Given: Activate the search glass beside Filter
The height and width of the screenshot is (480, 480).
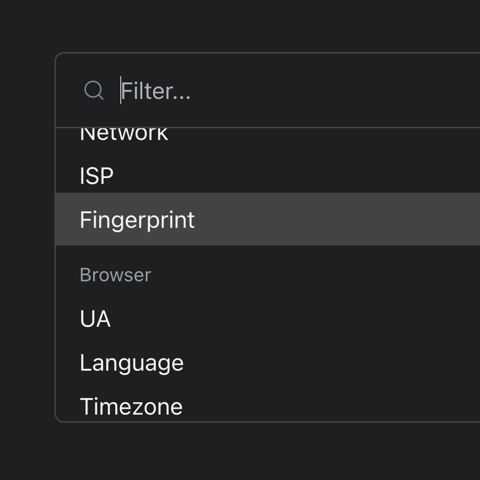Looking at the screenshot, I should 94,91.
